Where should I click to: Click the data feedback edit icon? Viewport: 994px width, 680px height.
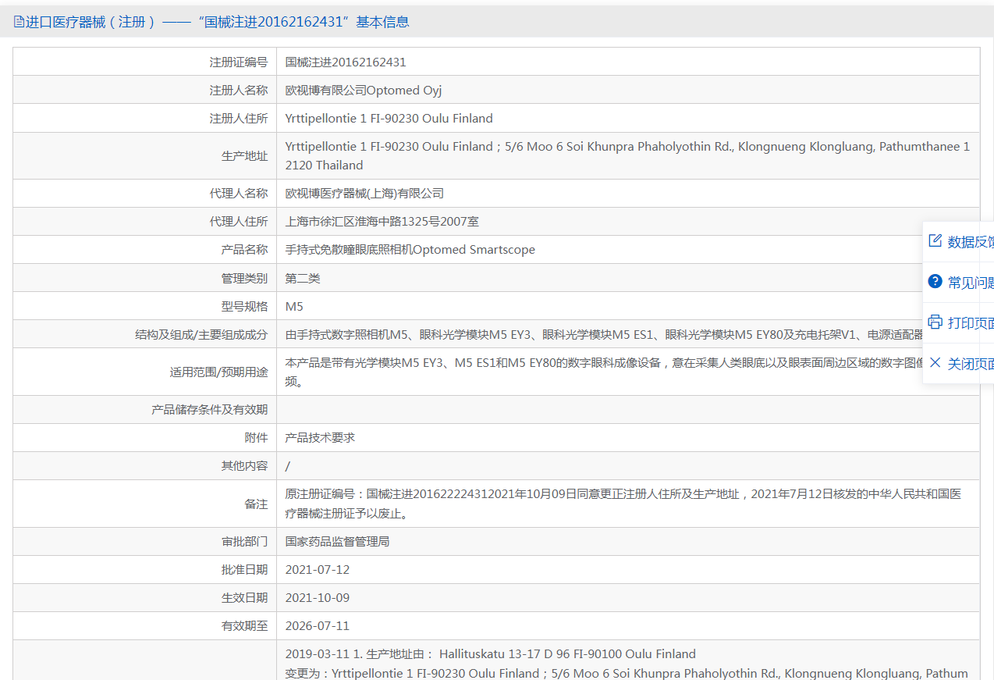point(935,240)
